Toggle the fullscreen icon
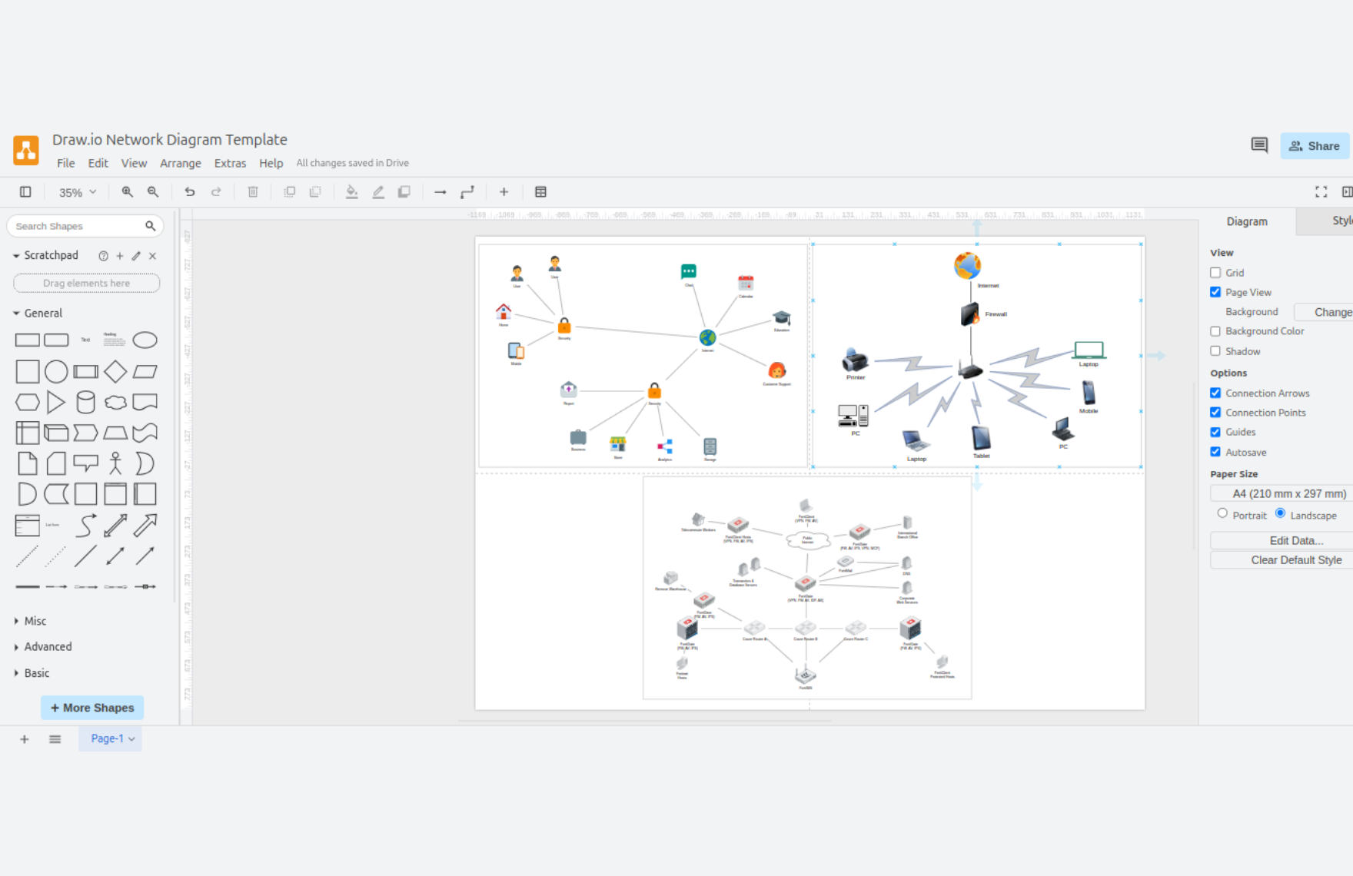 [x=1321, y=192]
